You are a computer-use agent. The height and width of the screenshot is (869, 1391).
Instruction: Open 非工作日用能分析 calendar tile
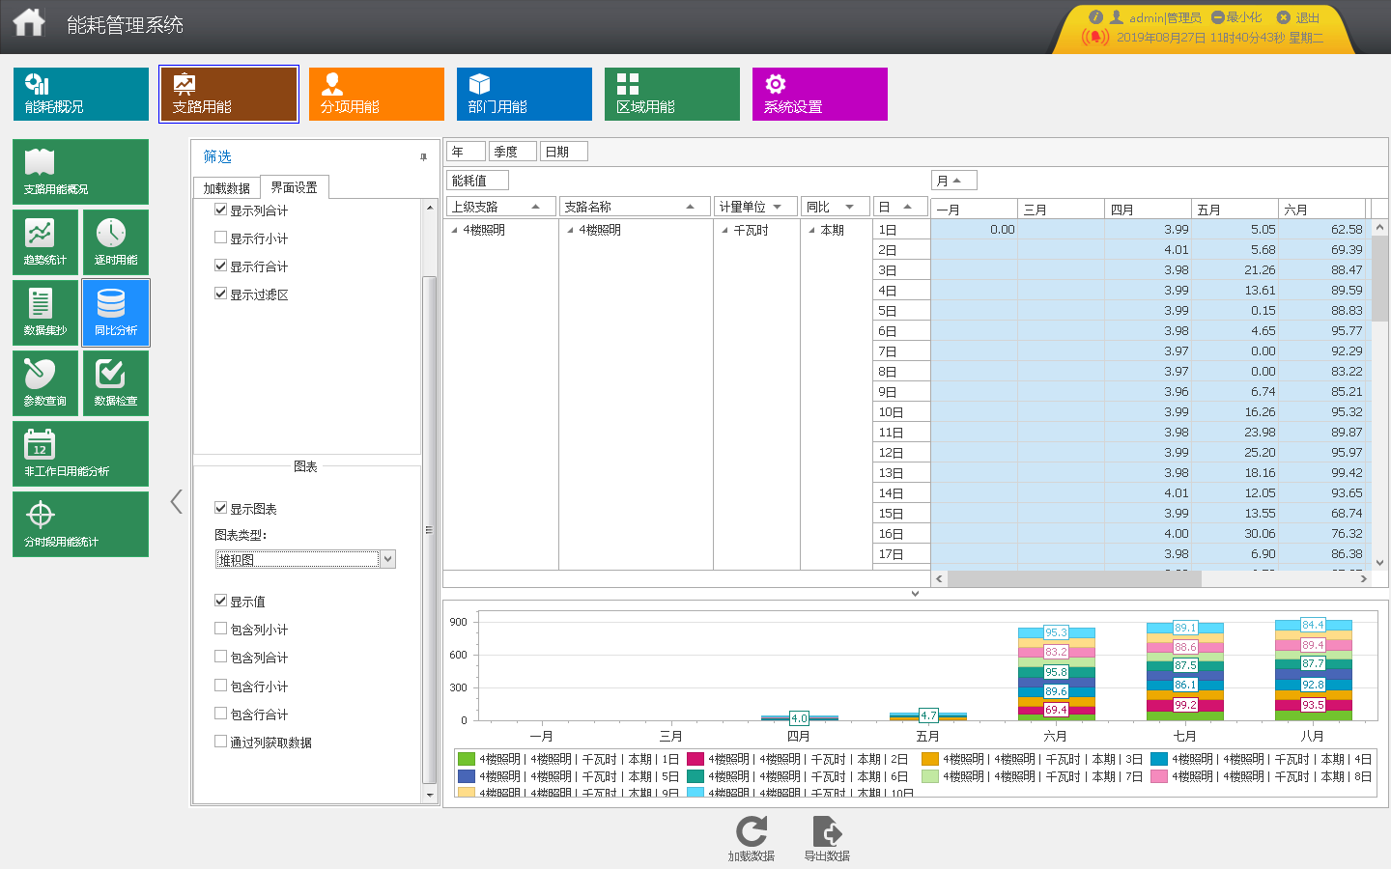pyautogui.click(x=80, y=454)
